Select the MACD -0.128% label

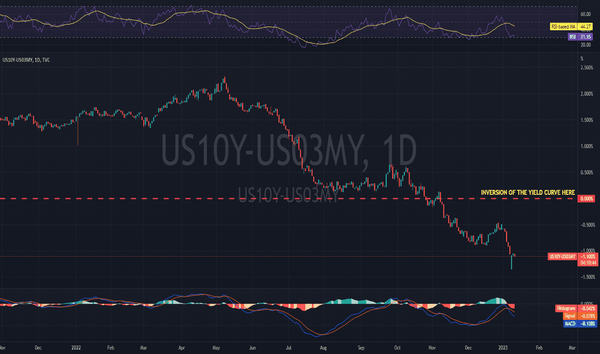pos(580,324)
